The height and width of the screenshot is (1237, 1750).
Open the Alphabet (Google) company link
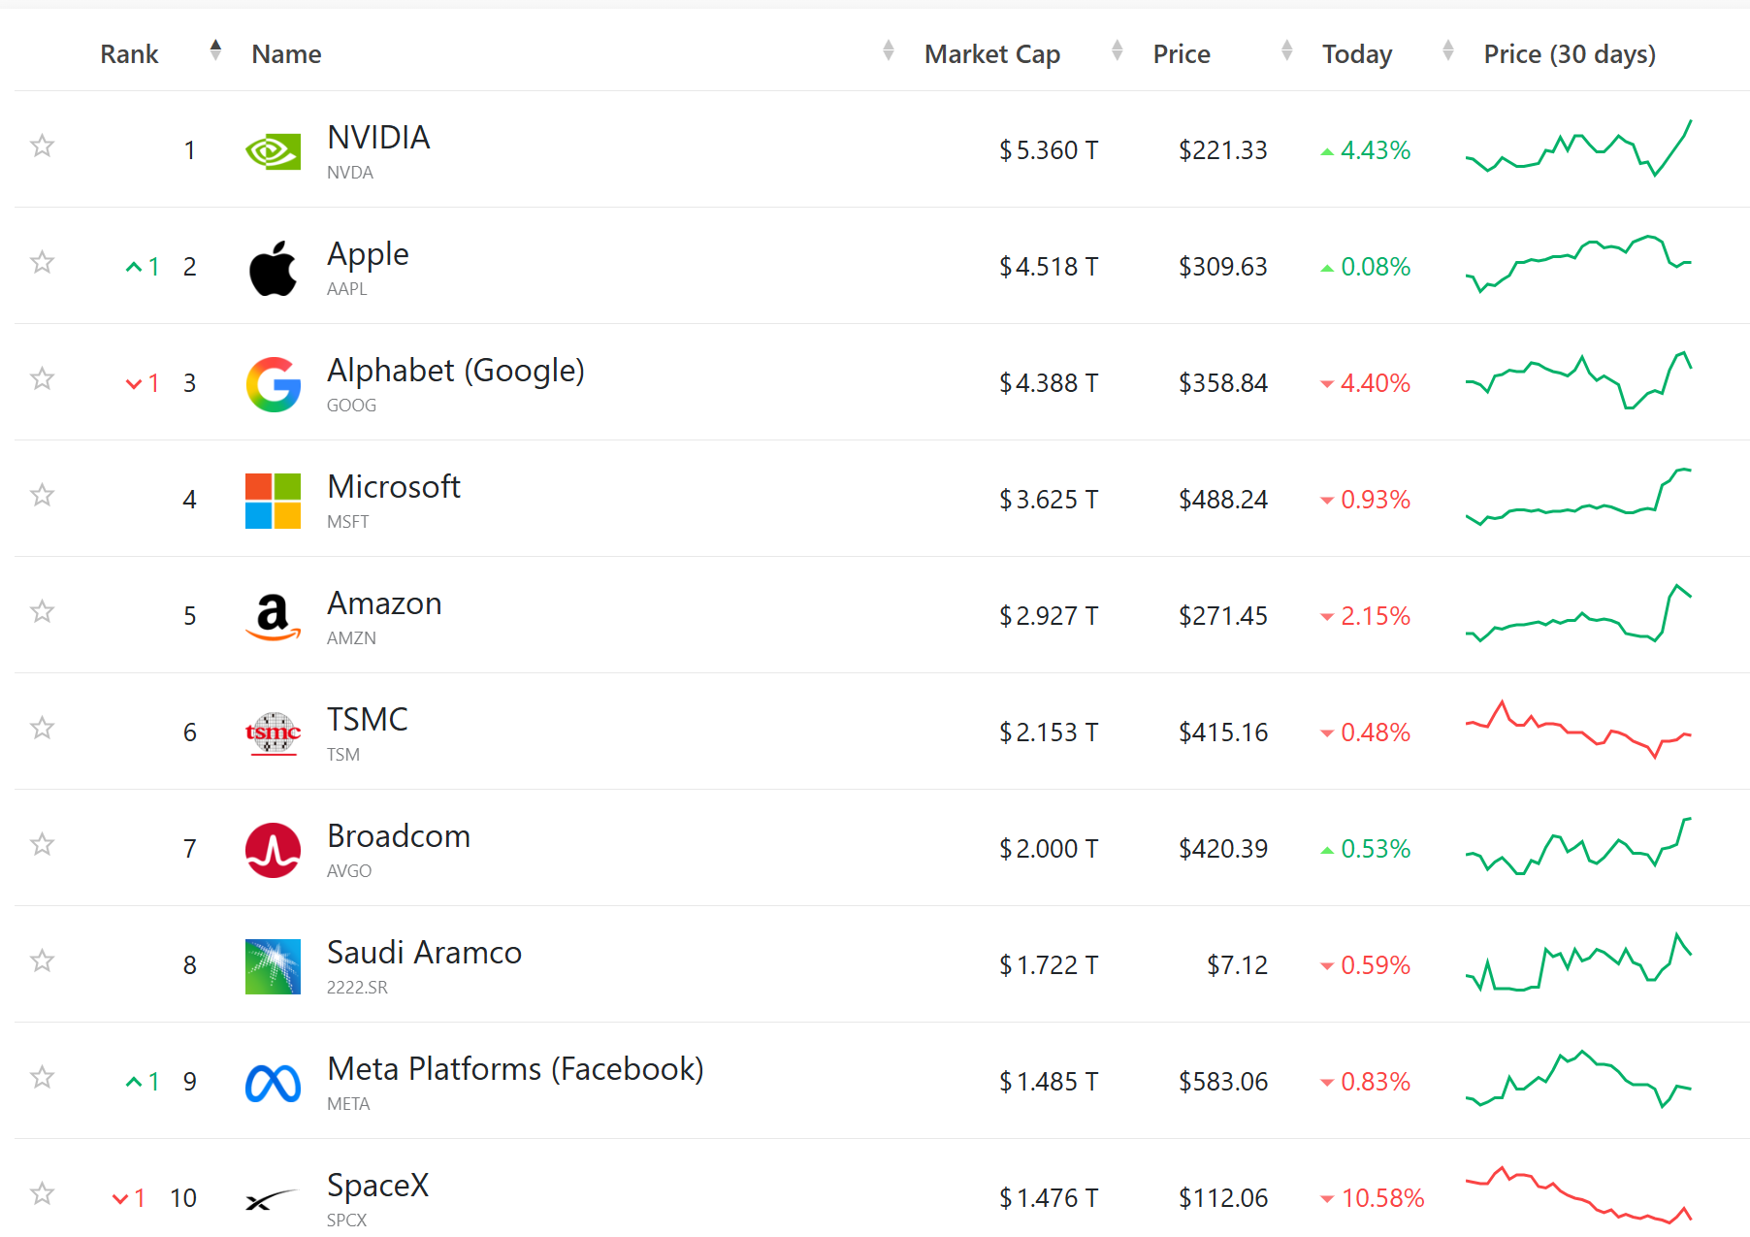tap(456, 371)
